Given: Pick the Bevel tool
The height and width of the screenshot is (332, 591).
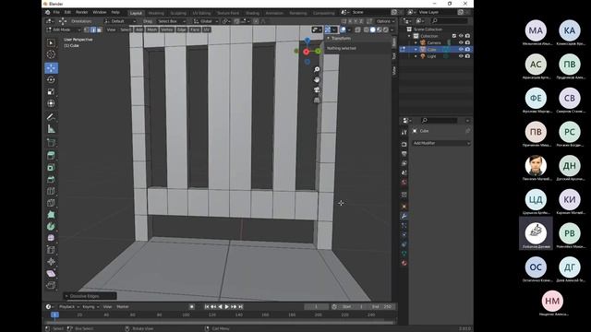Looking at the screenshot, I should (52, 179).
